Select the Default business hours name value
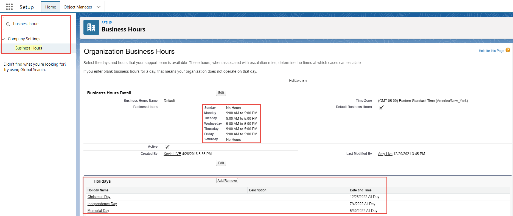 pyautogui.click(x=169, y=101)
